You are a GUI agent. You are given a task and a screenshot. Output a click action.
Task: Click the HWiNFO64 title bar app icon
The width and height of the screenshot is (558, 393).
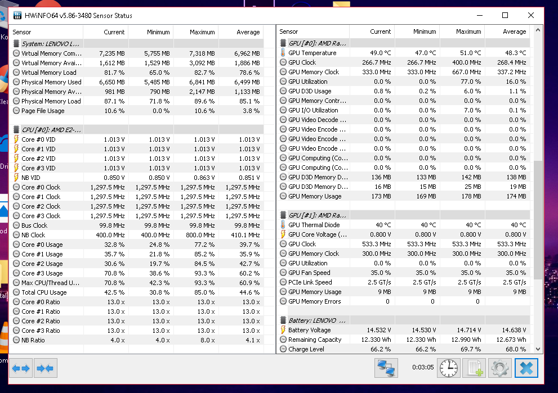coord(17,15)
